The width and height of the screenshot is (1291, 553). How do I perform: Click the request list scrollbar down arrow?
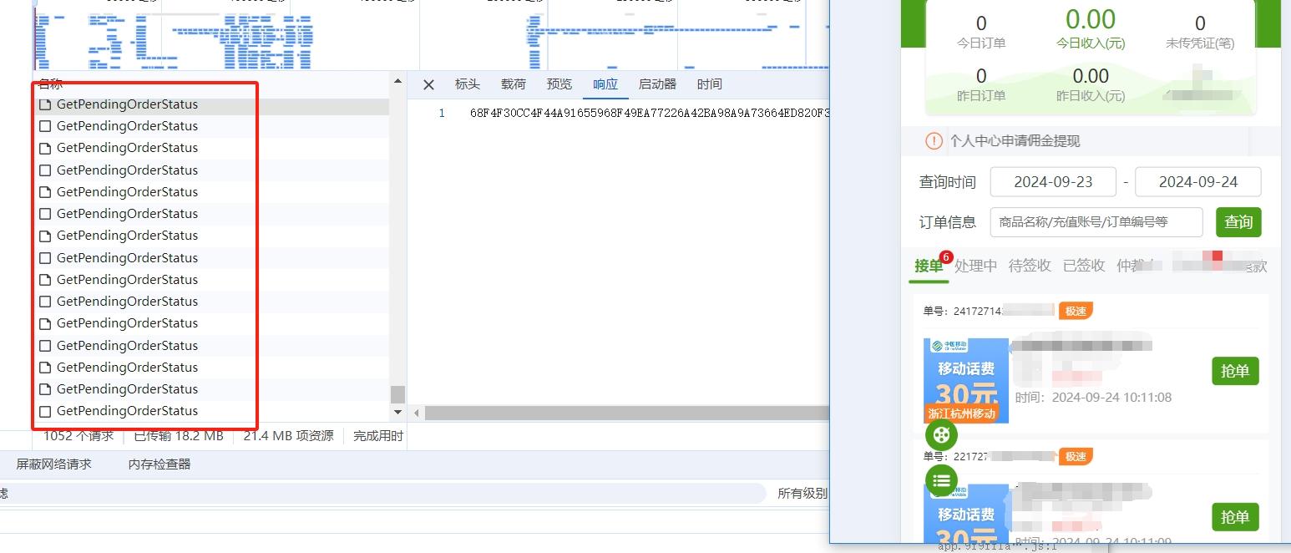(397, 412)
